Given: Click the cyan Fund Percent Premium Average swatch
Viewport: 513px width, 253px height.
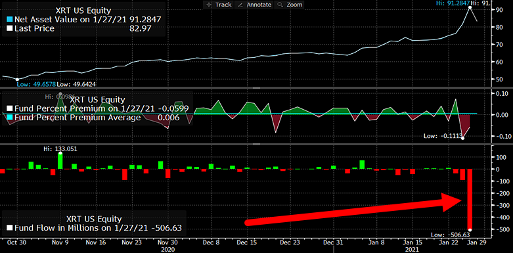Looking at the screenshot, I should pyautogui.click(x=9, y=118).
